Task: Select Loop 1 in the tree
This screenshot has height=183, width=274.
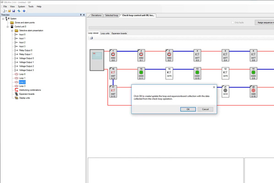Action: coord(22,78)
